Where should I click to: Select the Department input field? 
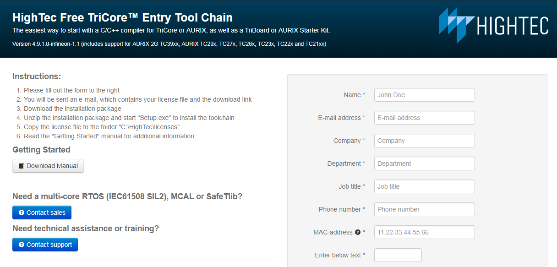(425, 163)
